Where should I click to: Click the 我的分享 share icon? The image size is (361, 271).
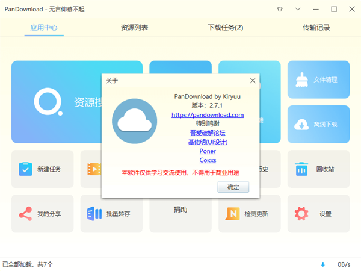[x=25, y=214]
